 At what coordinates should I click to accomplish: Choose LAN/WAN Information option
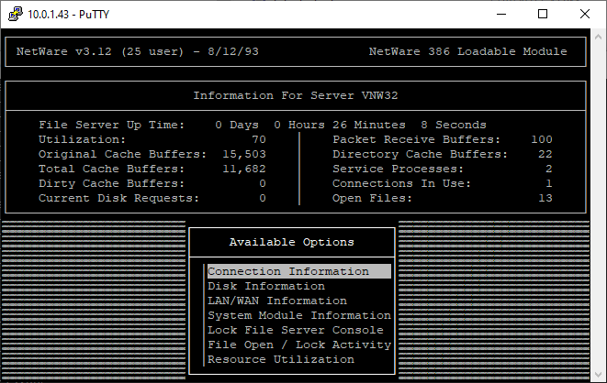pyautogui.click(x=277, y=301)
